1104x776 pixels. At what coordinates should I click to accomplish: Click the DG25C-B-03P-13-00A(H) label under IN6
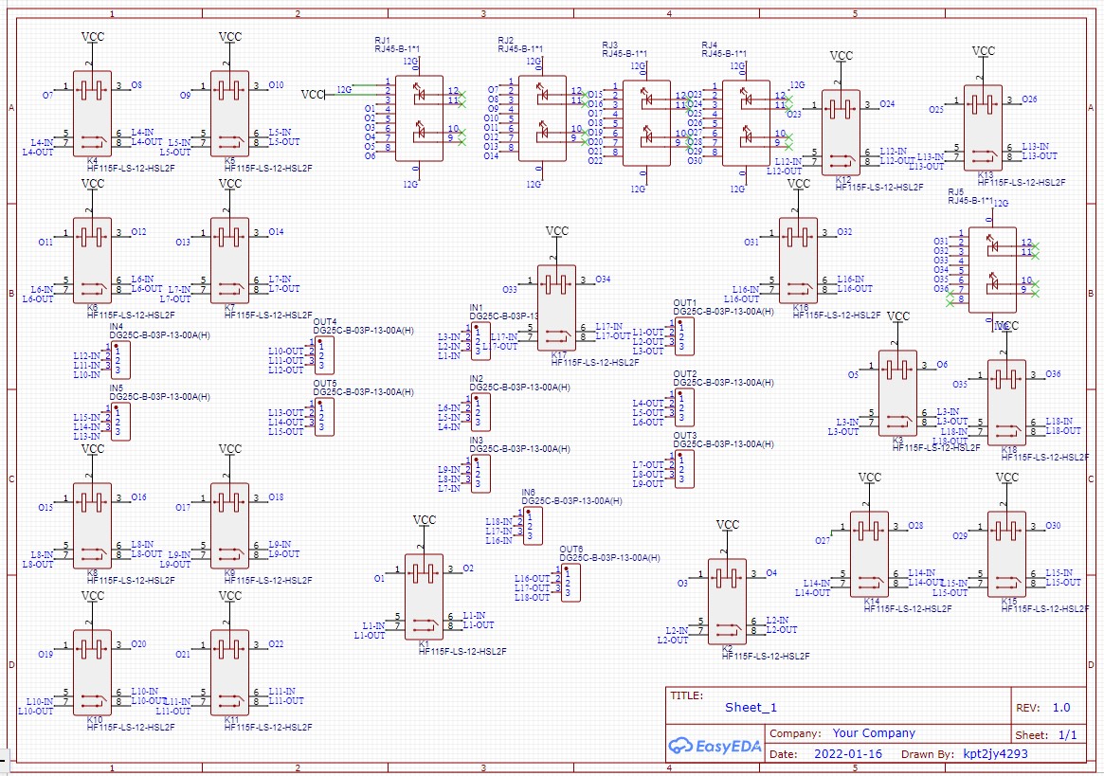pyautogui.click(x=571, y=501)
